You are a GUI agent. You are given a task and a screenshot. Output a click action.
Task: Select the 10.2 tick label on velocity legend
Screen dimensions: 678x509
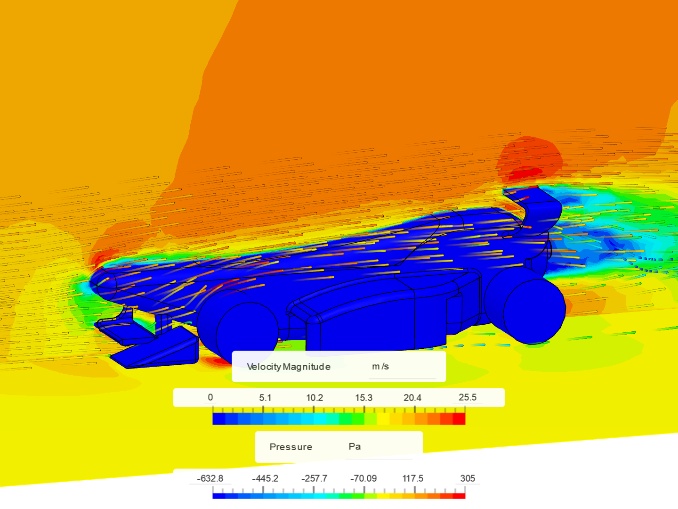[315, 398]
